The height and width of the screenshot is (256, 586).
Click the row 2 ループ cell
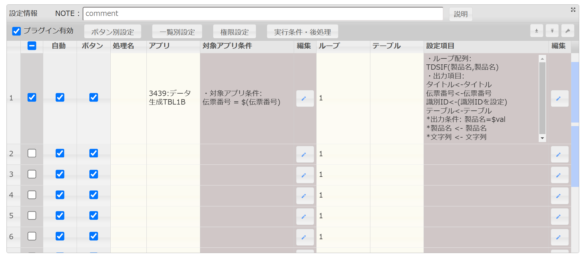[x=343, y=154]
